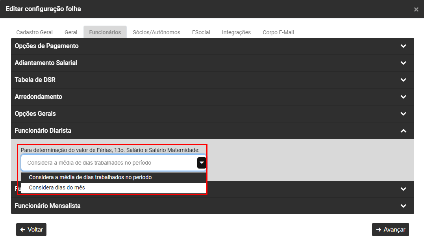This screenshot has width=424, height=243.
Task: Expand the Opções de Pagamento chevron
Action: click(403, 46)
